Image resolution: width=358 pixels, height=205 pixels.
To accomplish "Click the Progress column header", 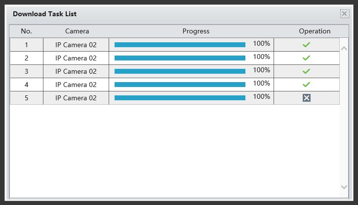I will tap(196, 31).
